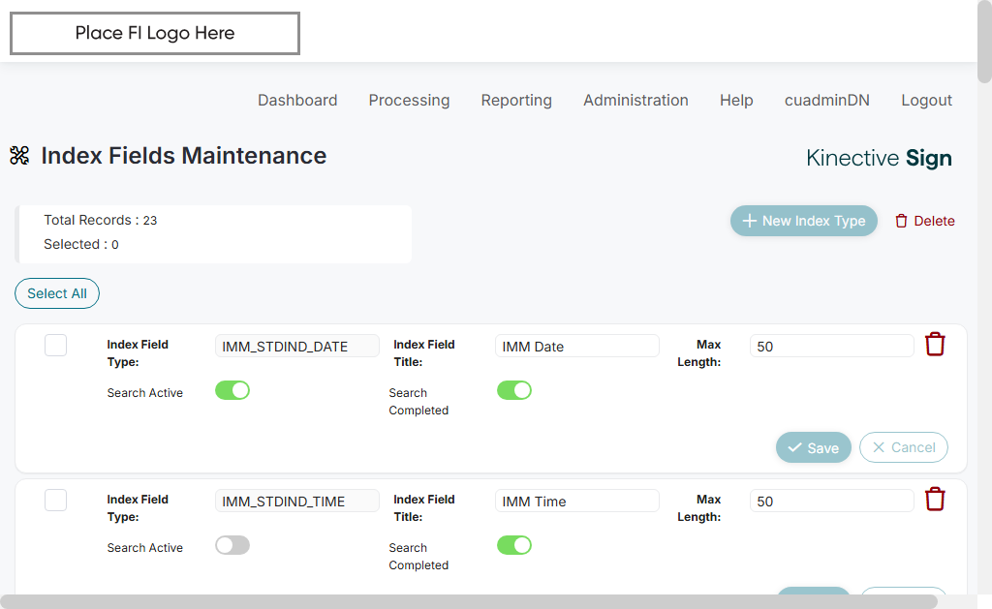Click trash icon for IMM_STDIND_DATE row

coord(935,345)
